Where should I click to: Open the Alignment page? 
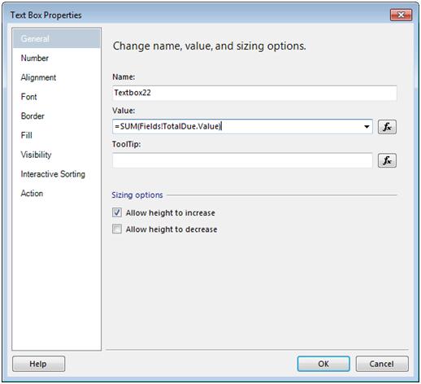tap(38, 77)
